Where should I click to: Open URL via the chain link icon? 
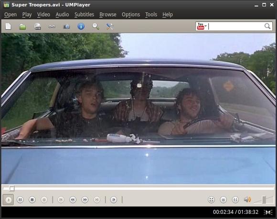point(52,26)
